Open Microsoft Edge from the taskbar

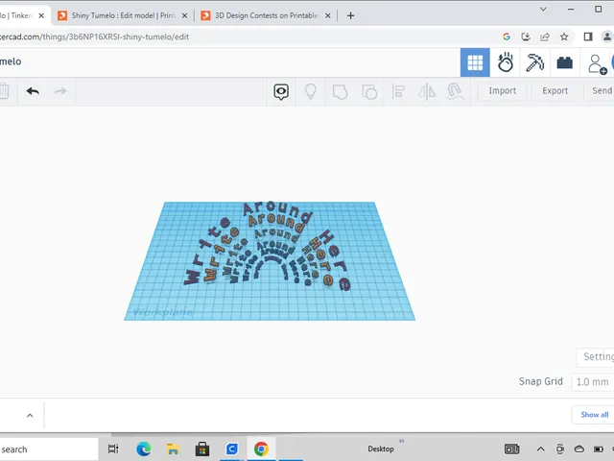click(143, 449)
